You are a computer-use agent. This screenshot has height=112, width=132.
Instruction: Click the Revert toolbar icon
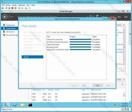(x=29, y=8)
